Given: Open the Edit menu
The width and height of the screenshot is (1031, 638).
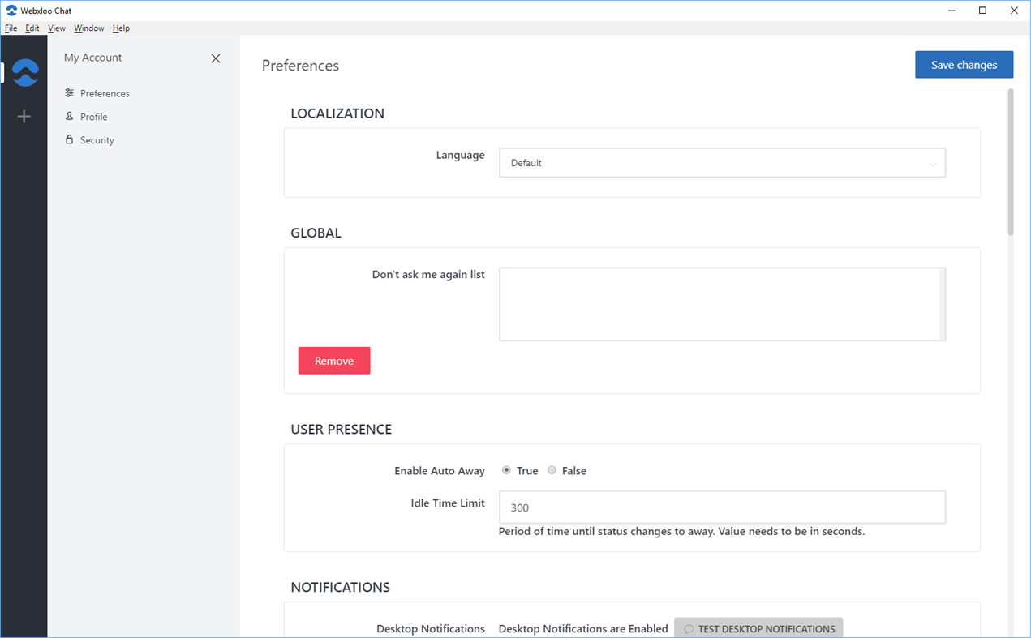Looking at the screenshot, I should (x=32, y=28).
